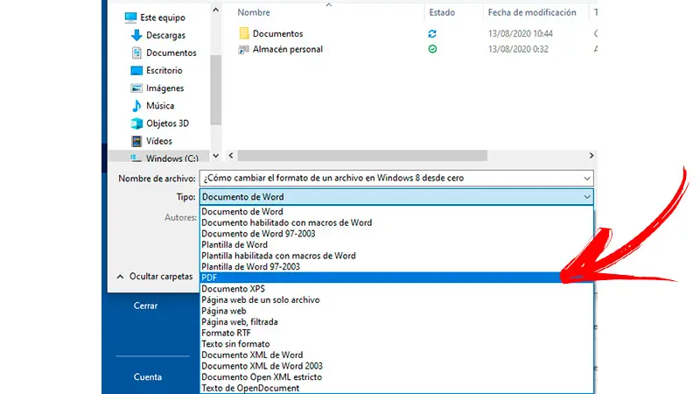Go to Descargas in the sidebar
Viewport: 700px width, 394px height.
tap(165, 35)
